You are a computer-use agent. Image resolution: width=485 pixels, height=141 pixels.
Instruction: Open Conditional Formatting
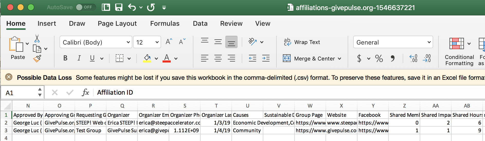459,51
